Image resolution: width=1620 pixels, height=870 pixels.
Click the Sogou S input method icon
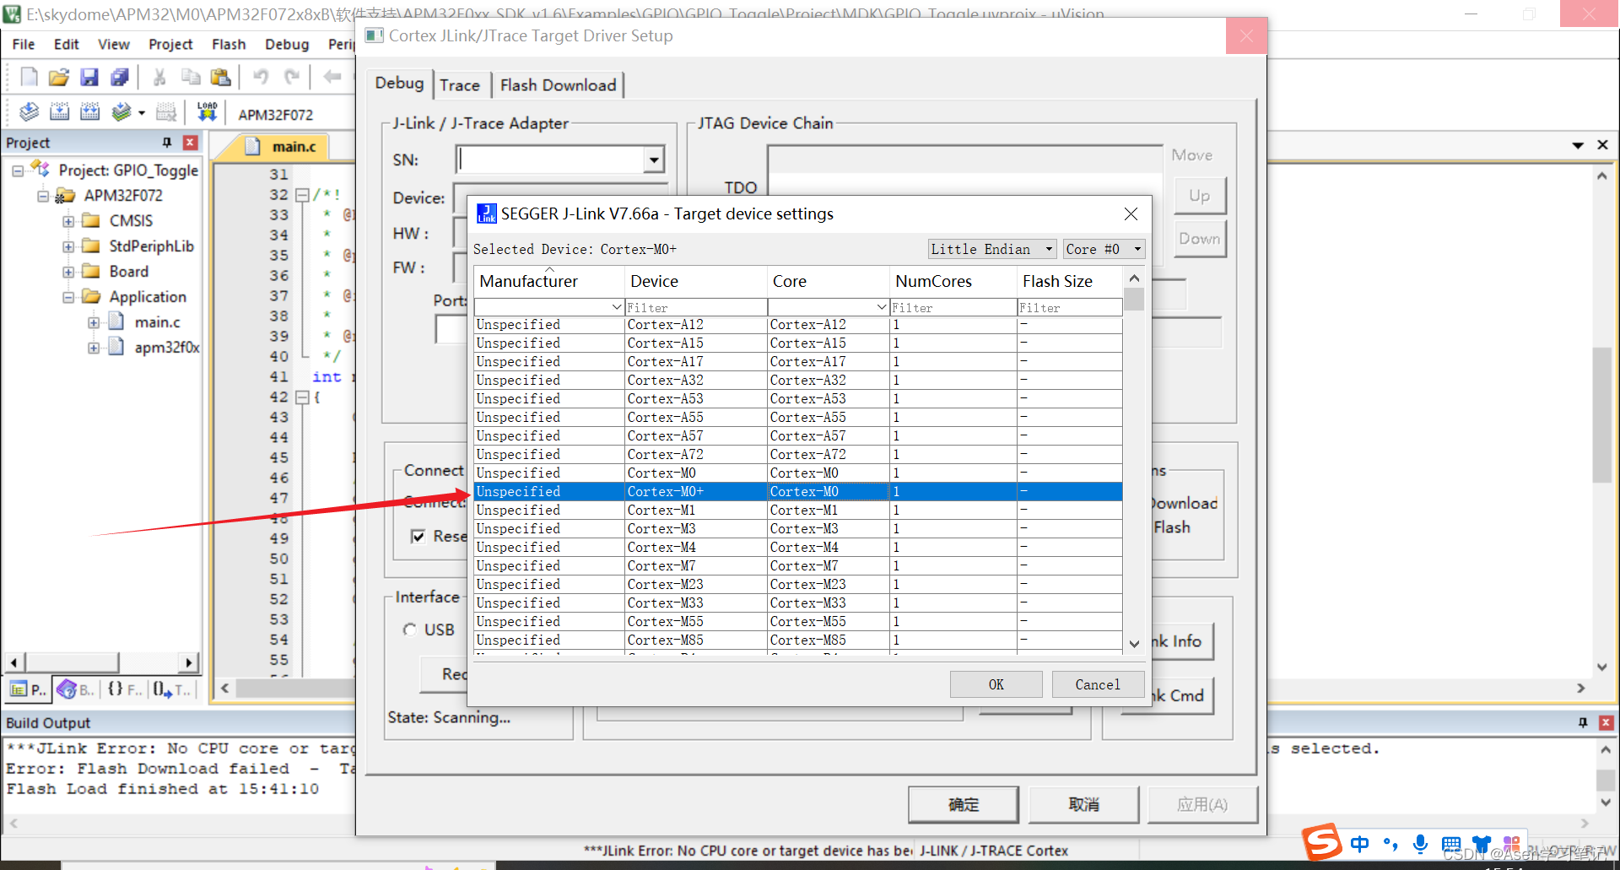(1321, 842)
